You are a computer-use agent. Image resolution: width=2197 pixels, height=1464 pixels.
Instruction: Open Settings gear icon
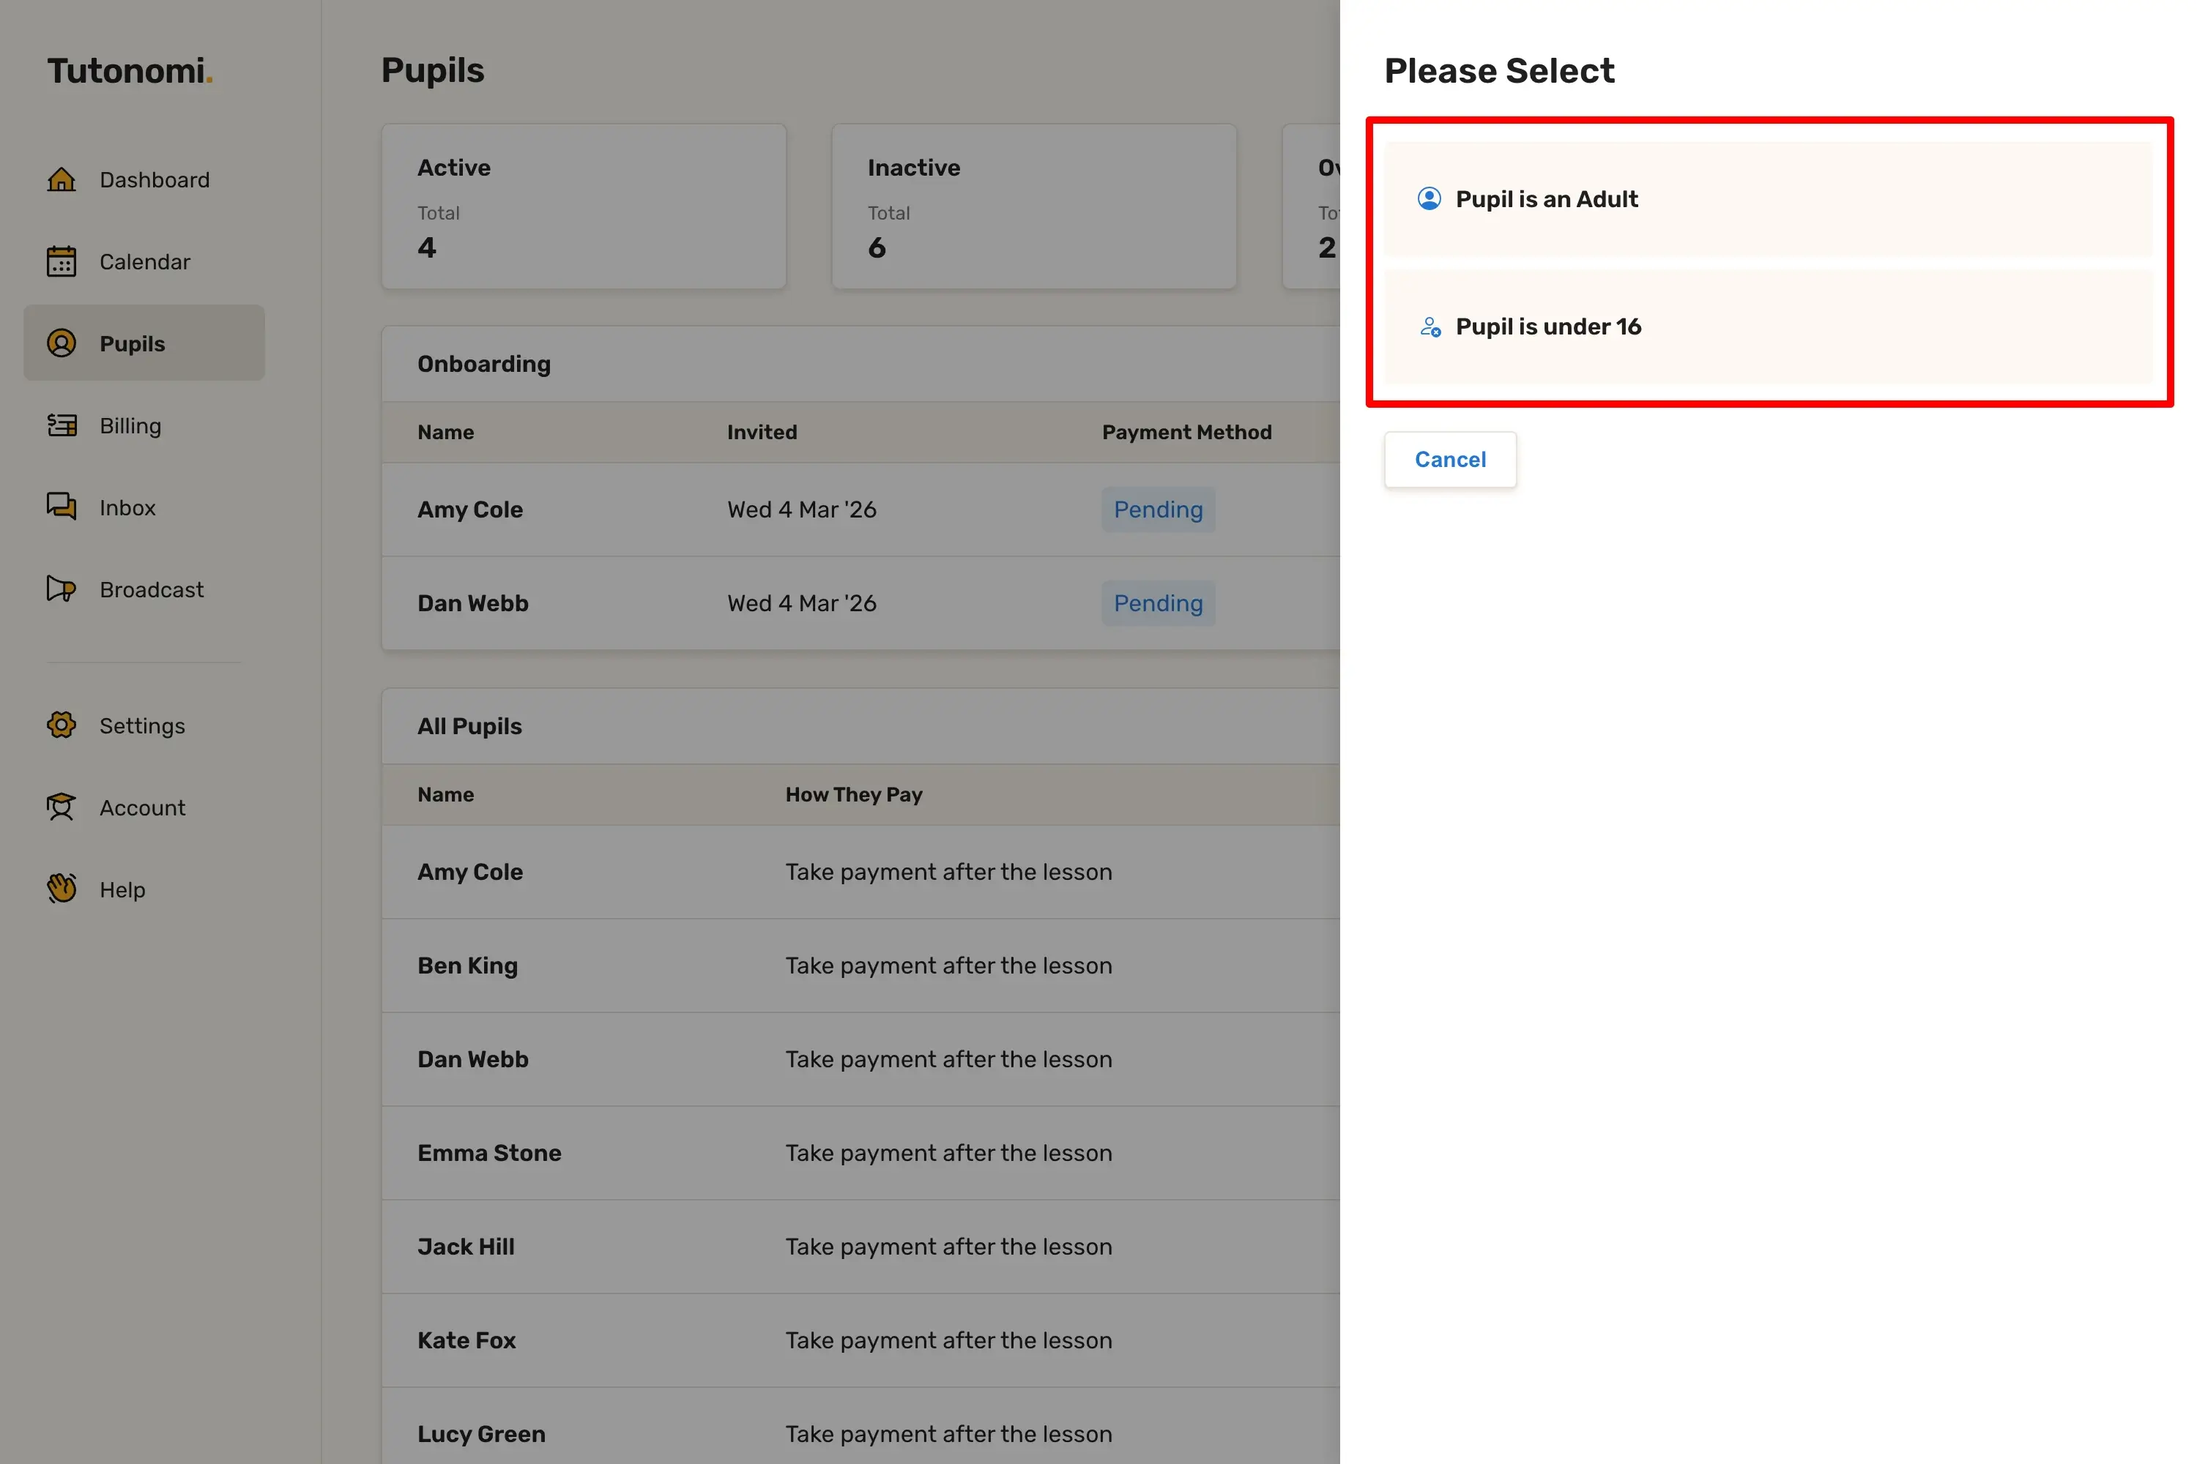62,725
